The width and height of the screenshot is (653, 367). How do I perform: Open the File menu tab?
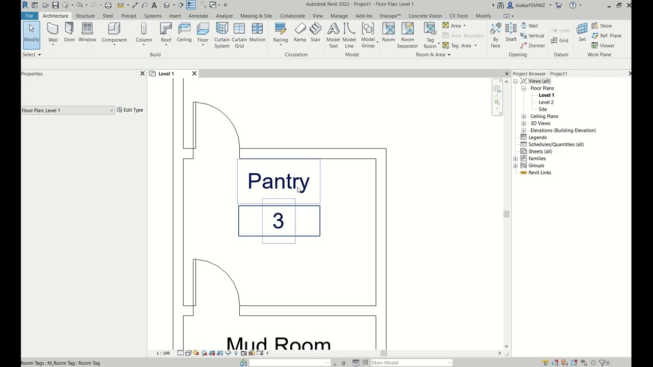[x=30, y=16]
